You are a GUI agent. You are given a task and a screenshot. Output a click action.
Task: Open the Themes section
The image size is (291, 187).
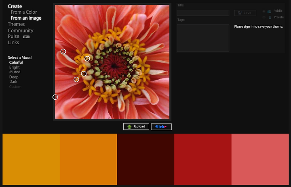pyautogui.click(x=16, y=24)
